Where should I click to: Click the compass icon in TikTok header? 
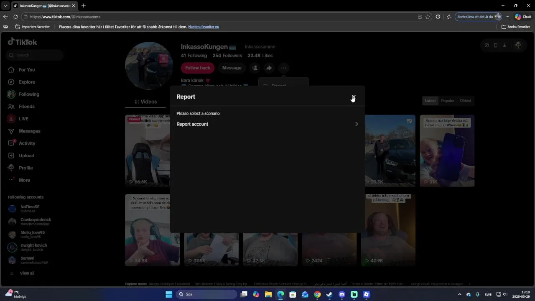[x=487, y=45]
